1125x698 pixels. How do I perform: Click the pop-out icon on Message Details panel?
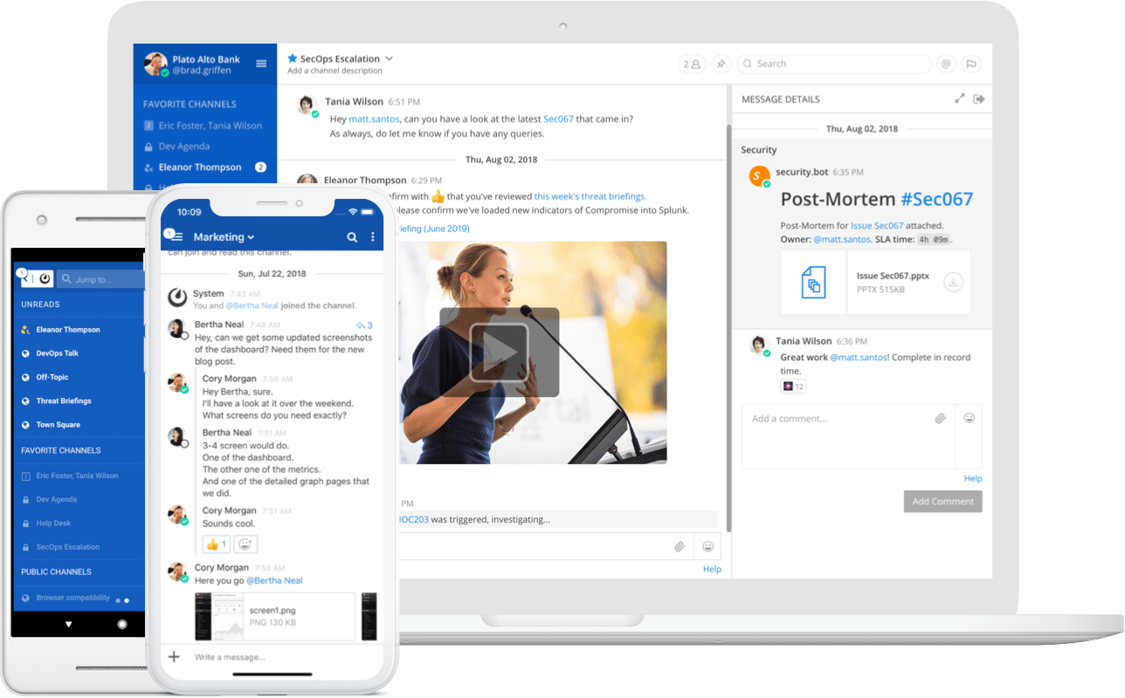(x=980, y=99)
